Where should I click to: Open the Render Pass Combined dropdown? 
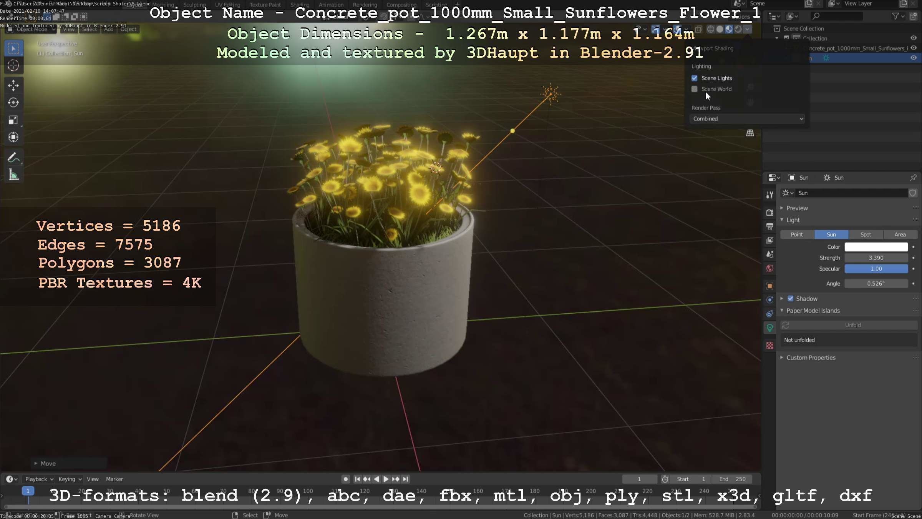[747, 119]
